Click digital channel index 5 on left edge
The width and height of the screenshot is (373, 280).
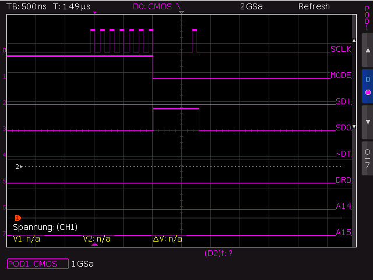(x=4, y=181)
